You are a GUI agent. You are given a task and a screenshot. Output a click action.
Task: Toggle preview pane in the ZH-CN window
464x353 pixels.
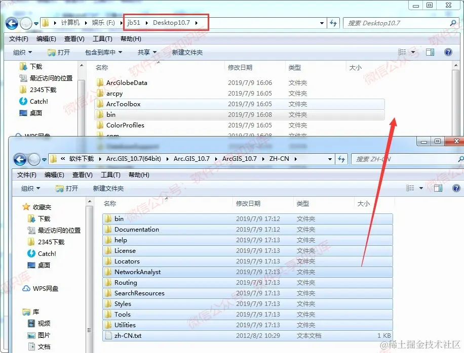pyautogui.click(x=438, y=188)
